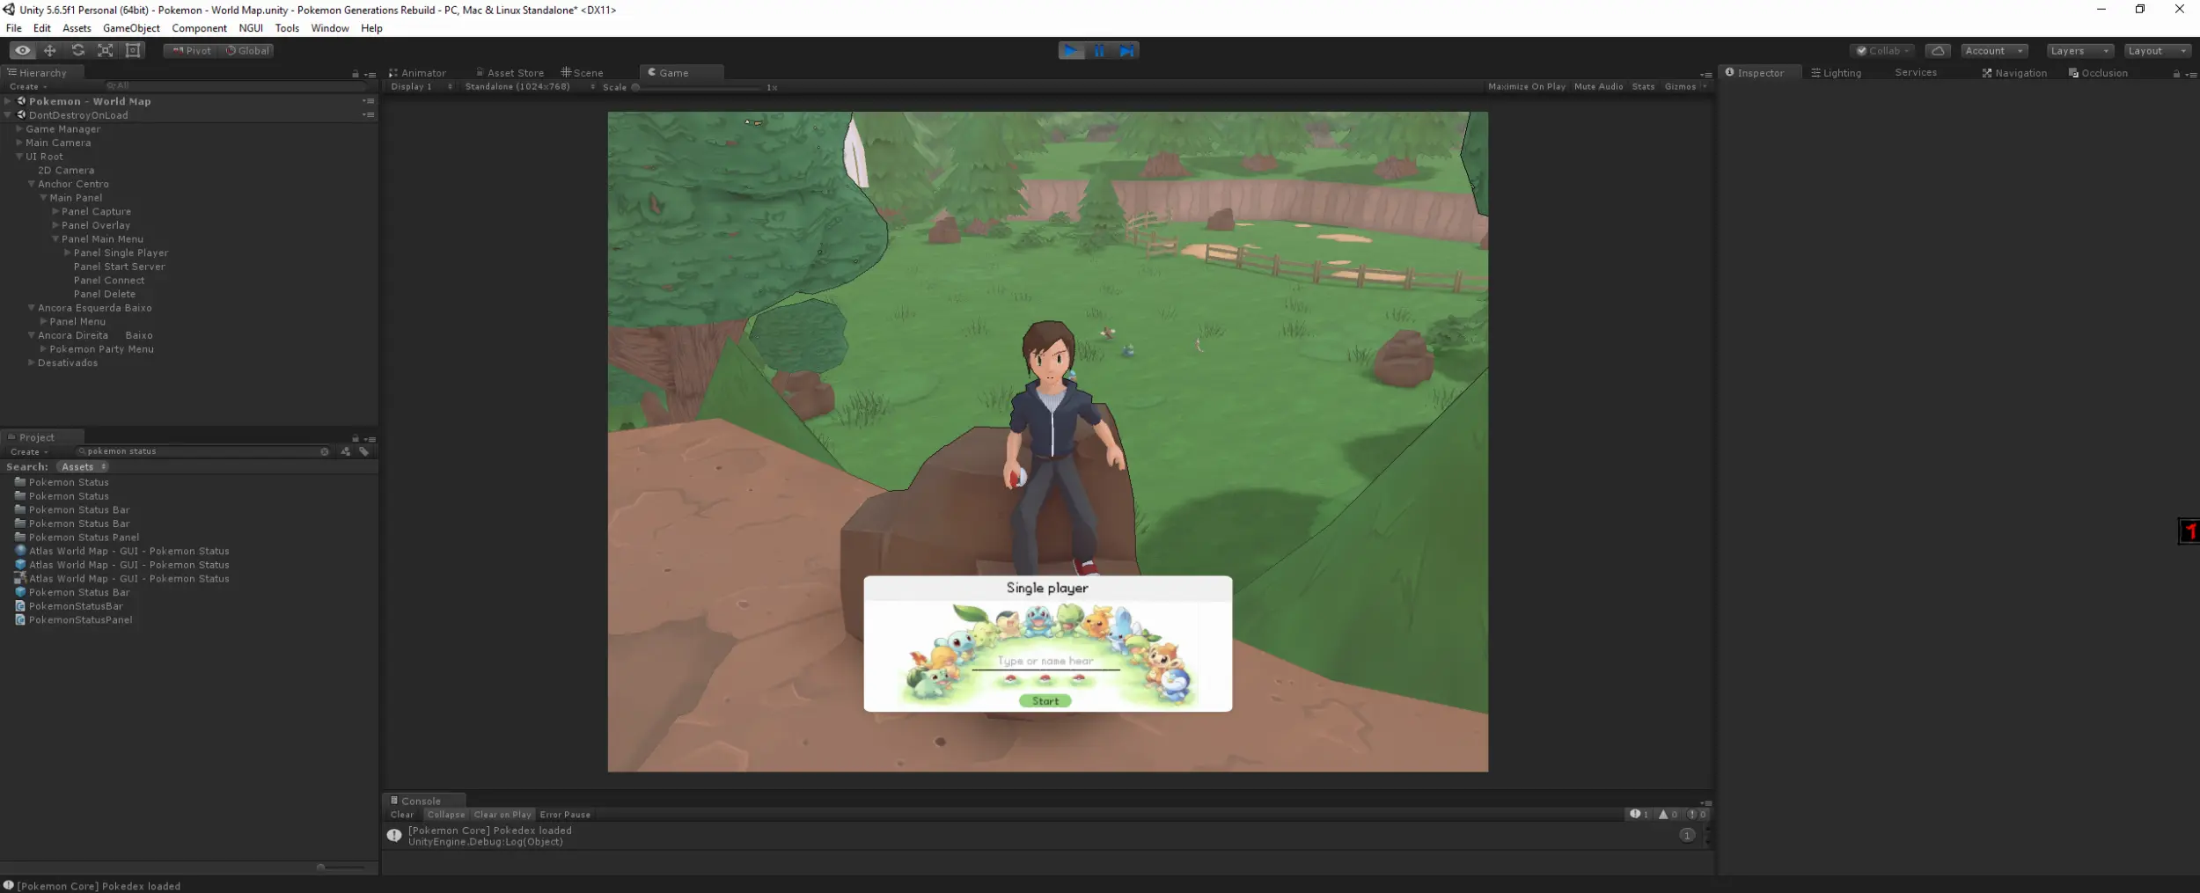
Task: Open the Assets search scope dropdown
Action: tap(83, 467)
